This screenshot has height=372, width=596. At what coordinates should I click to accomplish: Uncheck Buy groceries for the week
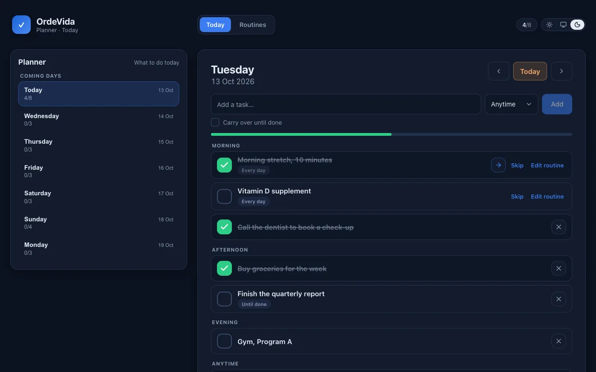click(x=224, y=268)
